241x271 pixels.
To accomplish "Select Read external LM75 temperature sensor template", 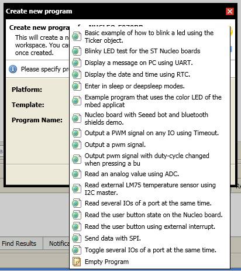I will (150, 188).
